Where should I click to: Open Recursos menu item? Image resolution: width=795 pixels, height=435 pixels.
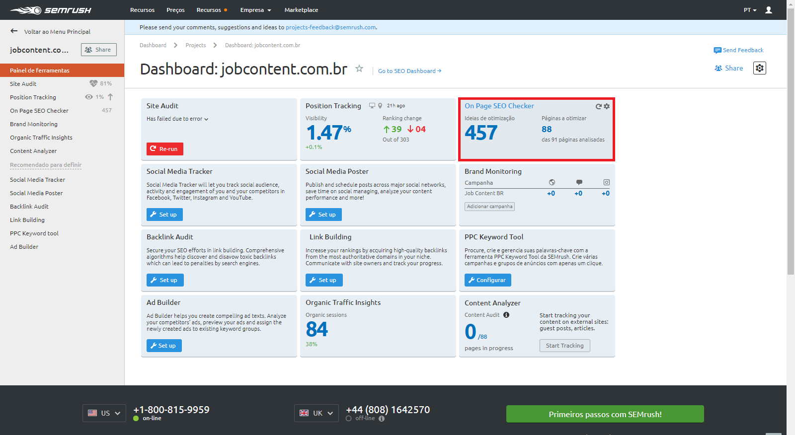[142, 10]
